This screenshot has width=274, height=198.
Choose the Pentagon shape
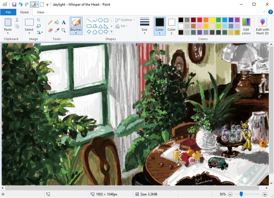[95, 32]
